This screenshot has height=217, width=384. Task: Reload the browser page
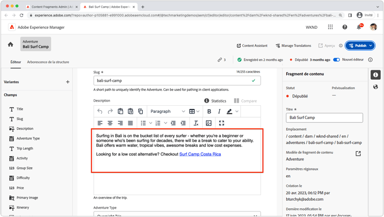click(x=22, y=15)
